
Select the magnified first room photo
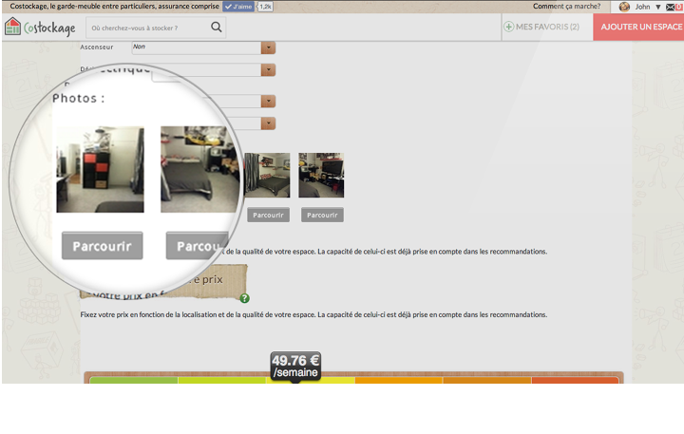pos(101,169)
